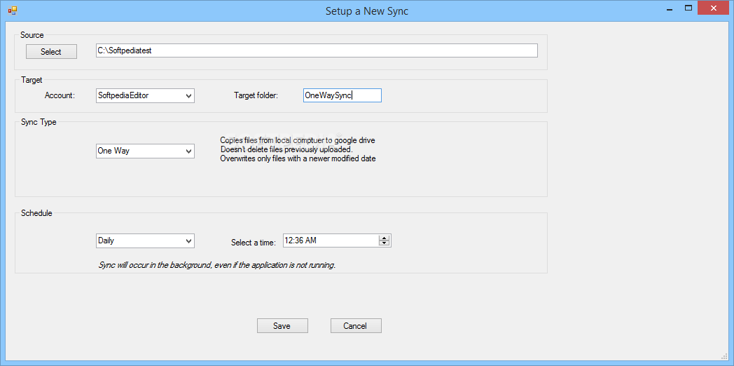The height and width of the screenshot is (366, 734).
Task: Click text 'Copies files from local comptuer to google drive'
Action: pyautogui.click(x=298, y=140)
